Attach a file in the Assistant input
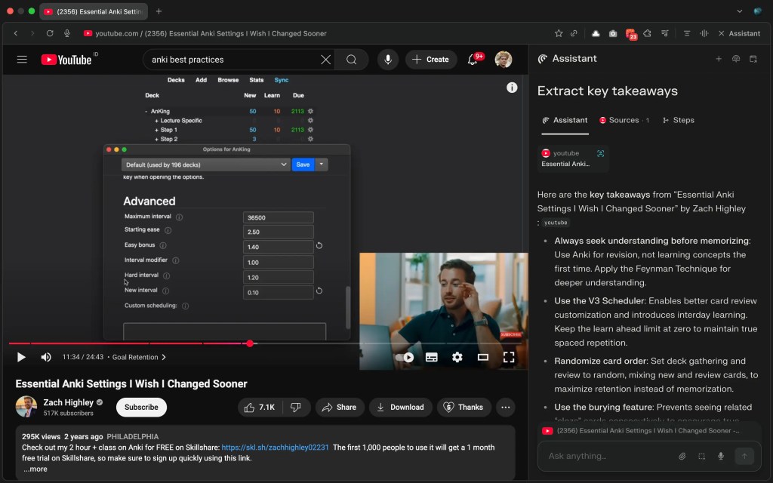773x483 pixels. [682, 456]
